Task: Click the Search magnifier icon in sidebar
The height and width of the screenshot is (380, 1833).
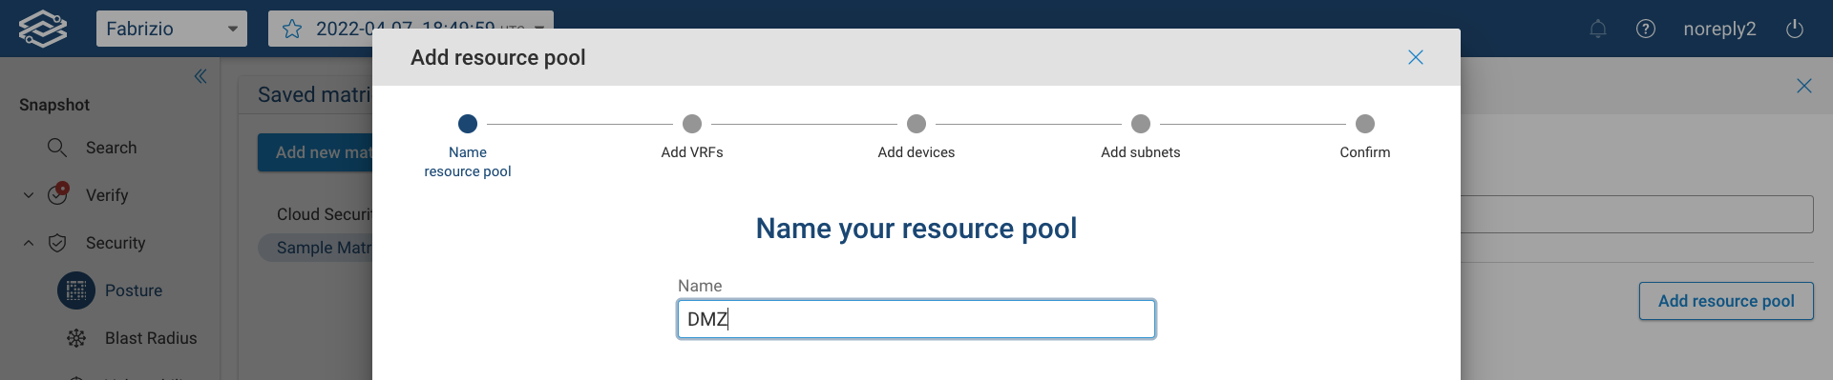Action: click(57, 148)
